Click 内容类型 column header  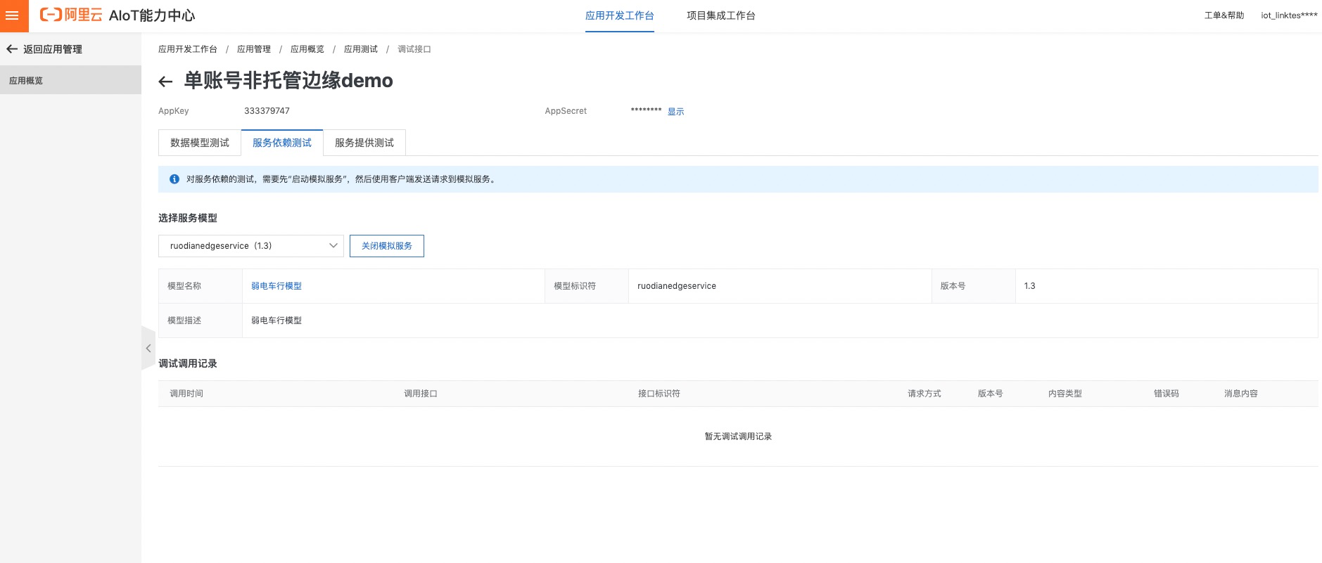[x=1065, y=394]
